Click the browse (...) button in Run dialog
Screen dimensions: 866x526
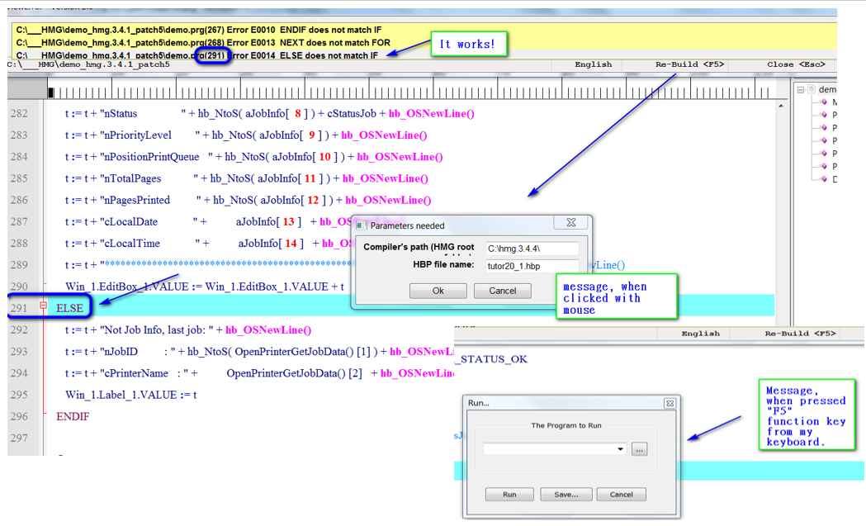pyautogui.click(x=639, y=448)
